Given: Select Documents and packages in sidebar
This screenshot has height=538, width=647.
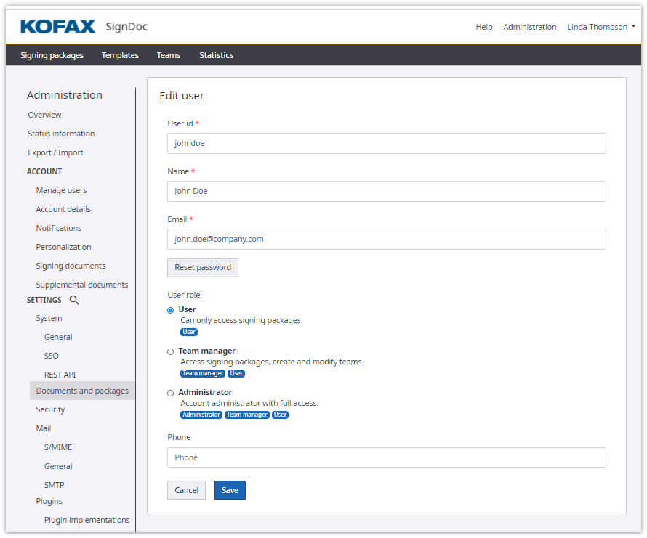Looking at the screenshot, I should [x=82, y=391].
